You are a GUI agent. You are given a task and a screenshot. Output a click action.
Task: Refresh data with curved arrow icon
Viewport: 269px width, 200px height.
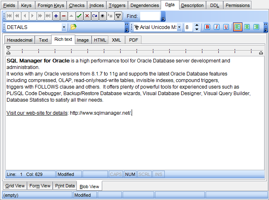[x=95, y=16]
